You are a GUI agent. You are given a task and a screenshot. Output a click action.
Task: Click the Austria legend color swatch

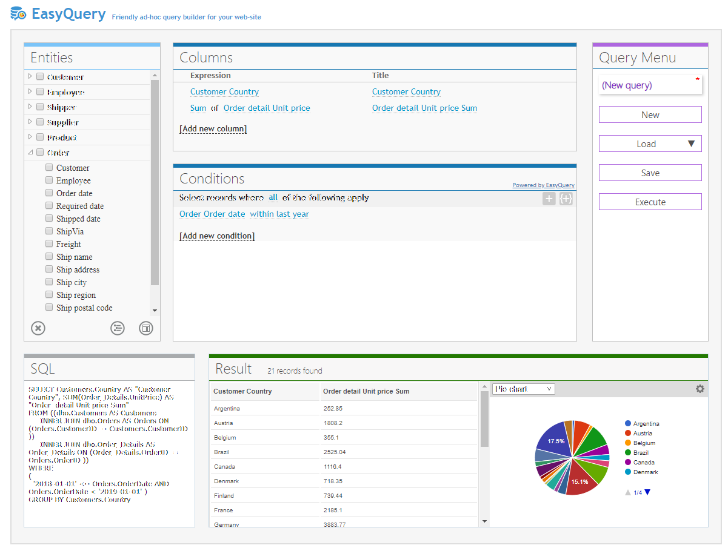pyautogui.click(x=628, y=434)
